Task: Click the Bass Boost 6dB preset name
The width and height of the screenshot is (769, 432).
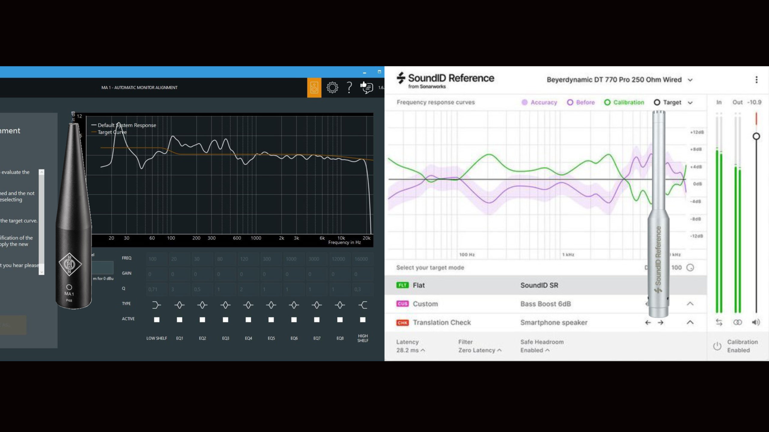Action: point(546,304)
